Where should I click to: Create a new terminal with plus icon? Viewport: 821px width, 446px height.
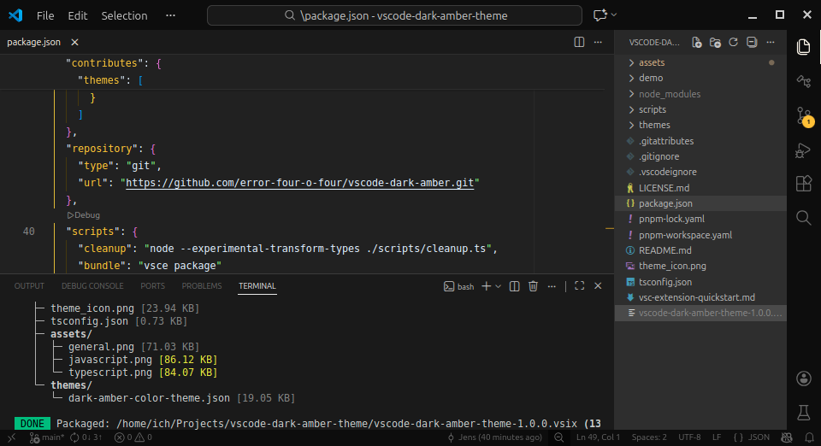(x=487, y=286)
